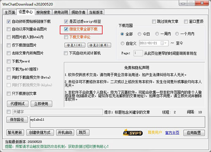Toggle the checkbox beside 关键字 field

[8, 112]
